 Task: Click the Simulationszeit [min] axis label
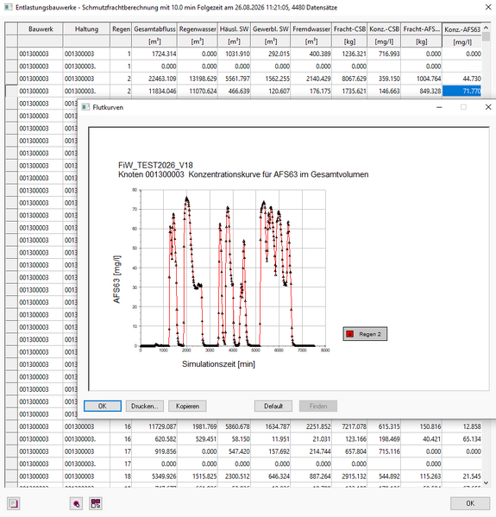tap(218, 364)
